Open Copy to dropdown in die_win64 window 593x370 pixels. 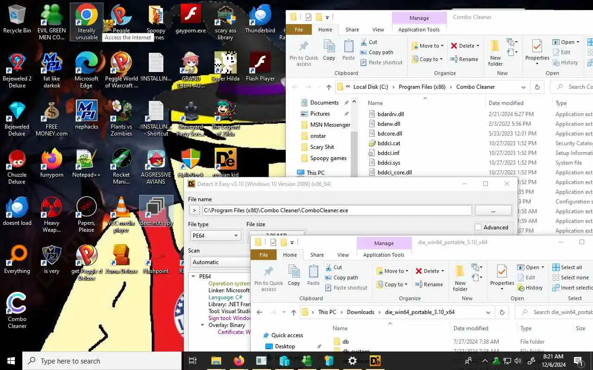click(392, 284)
